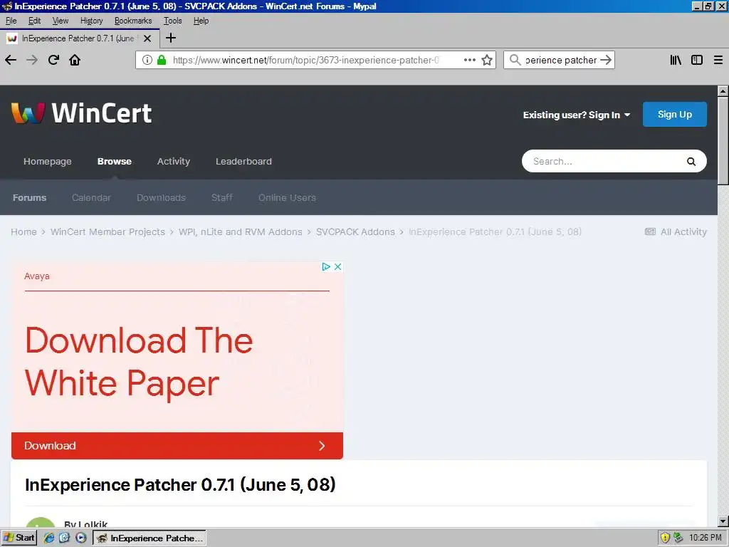
Task: Click the vertical scrollbar thumb
Action: click(723, 140)
